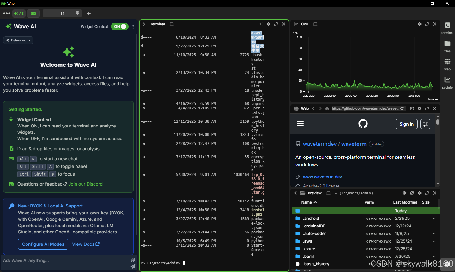Close the Terminal block

coord(284,24)
